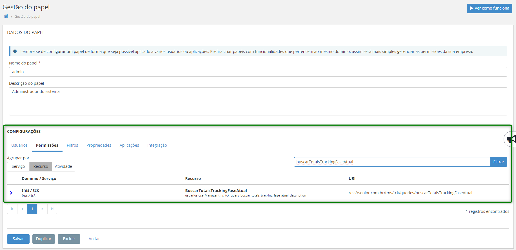Select page 1 in pagination
This screenshot has height=250, width=516.
(x=32, y=209)
